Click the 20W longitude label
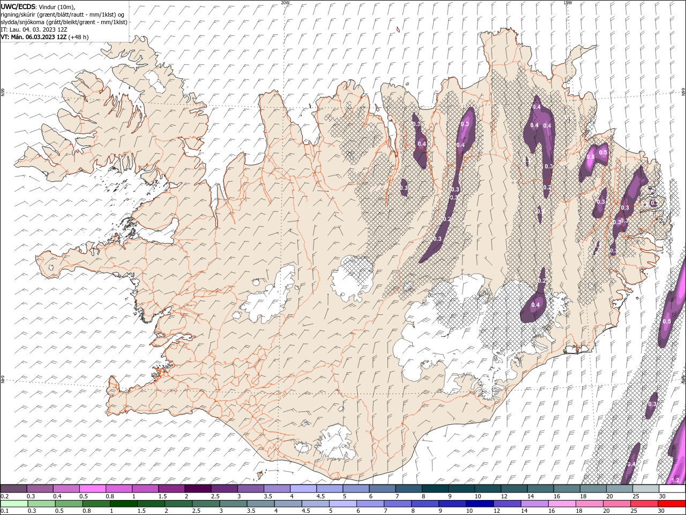686x515 pixels. point(286,3)
